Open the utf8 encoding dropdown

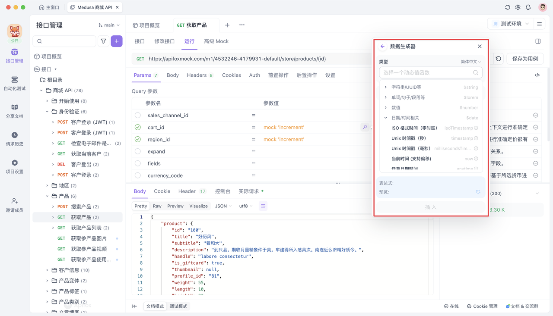tap(246, 206)
